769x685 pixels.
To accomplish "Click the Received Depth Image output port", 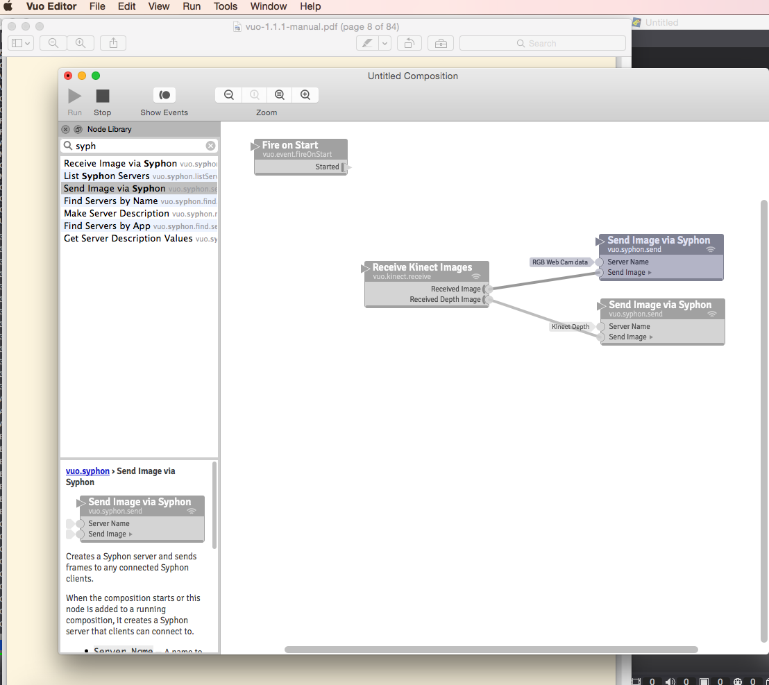I will (488, 299).
